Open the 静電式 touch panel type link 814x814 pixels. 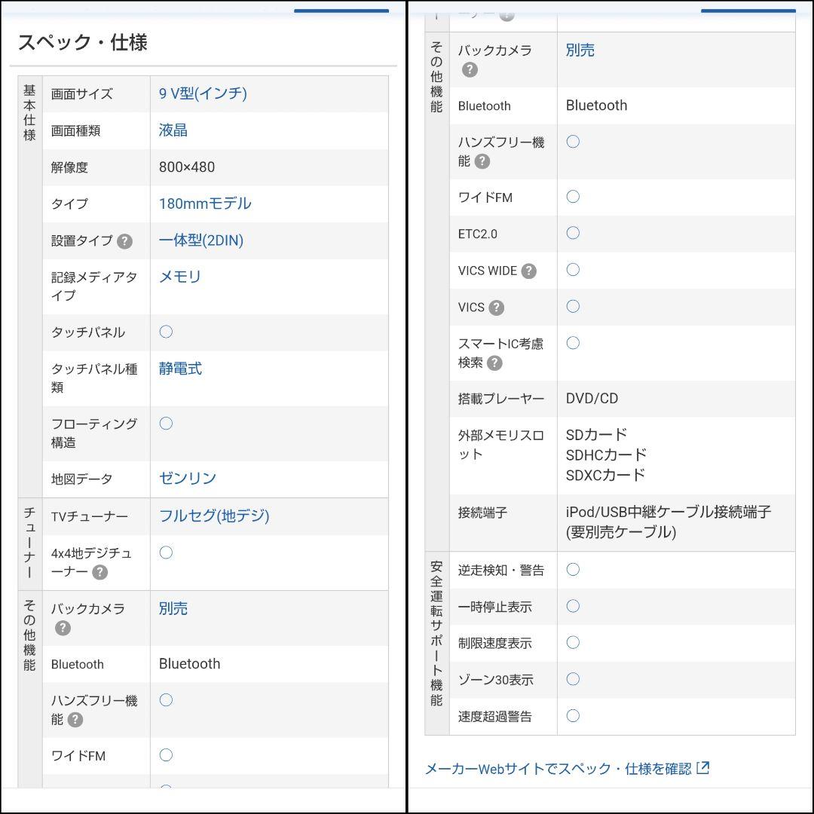click(x=180, y=369)
